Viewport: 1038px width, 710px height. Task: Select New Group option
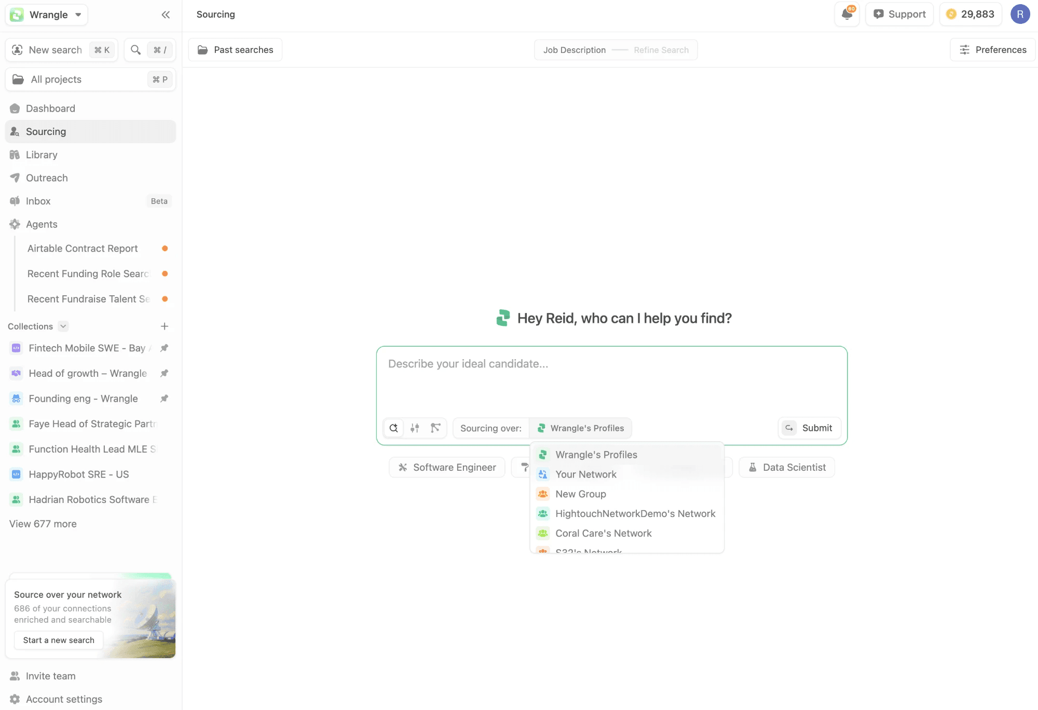tap(627, 494)
